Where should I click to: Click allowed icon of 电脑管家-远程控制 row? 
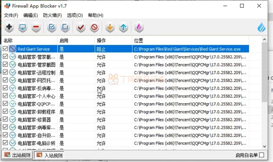[x=13, y=72]
